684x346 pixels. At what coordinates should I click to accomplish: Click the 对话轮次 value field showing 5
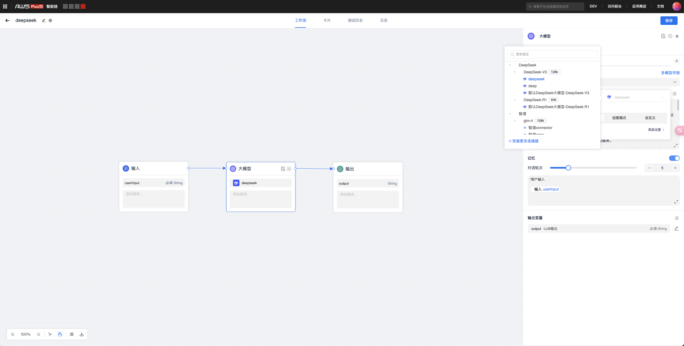[x=662, y=168]
